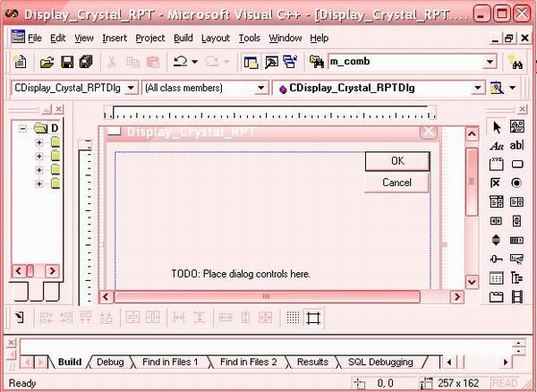Collapse the root D folder tree node

tap(22, 129)
